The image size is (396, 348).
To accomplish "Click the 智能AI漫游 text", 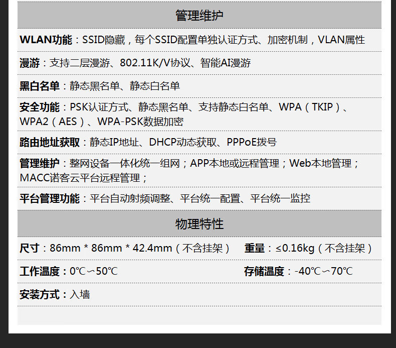I will pyautogui.click(x=225, y=63).
